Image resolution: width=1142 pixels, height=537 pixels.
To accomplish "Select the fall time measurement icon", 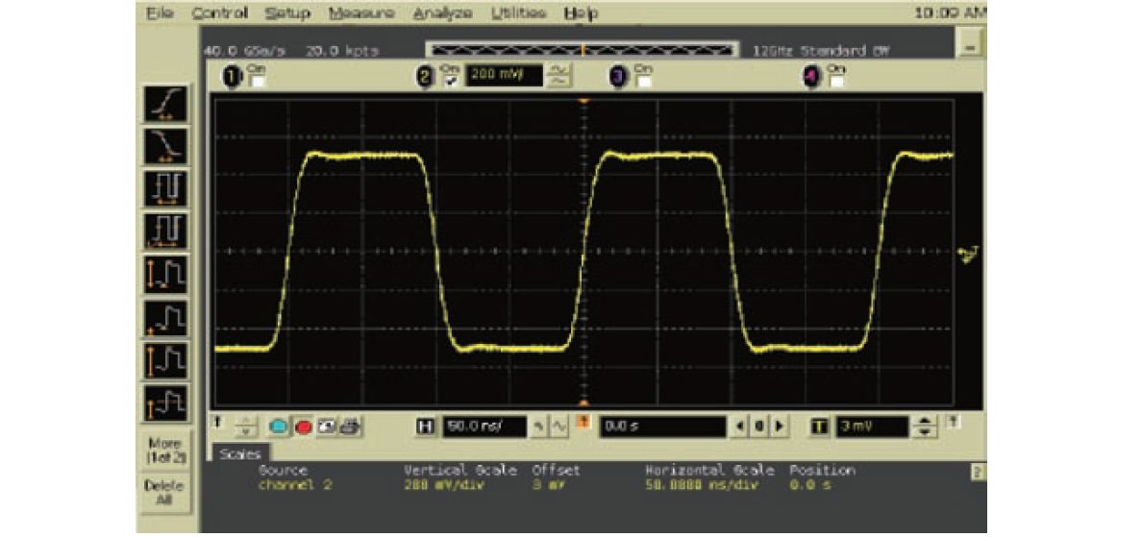I will coord(165,145).
